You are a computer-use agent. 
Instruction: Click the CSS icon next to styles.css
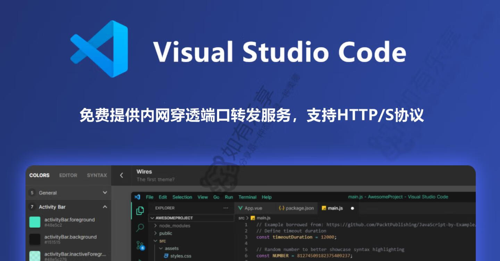point(166,256)
